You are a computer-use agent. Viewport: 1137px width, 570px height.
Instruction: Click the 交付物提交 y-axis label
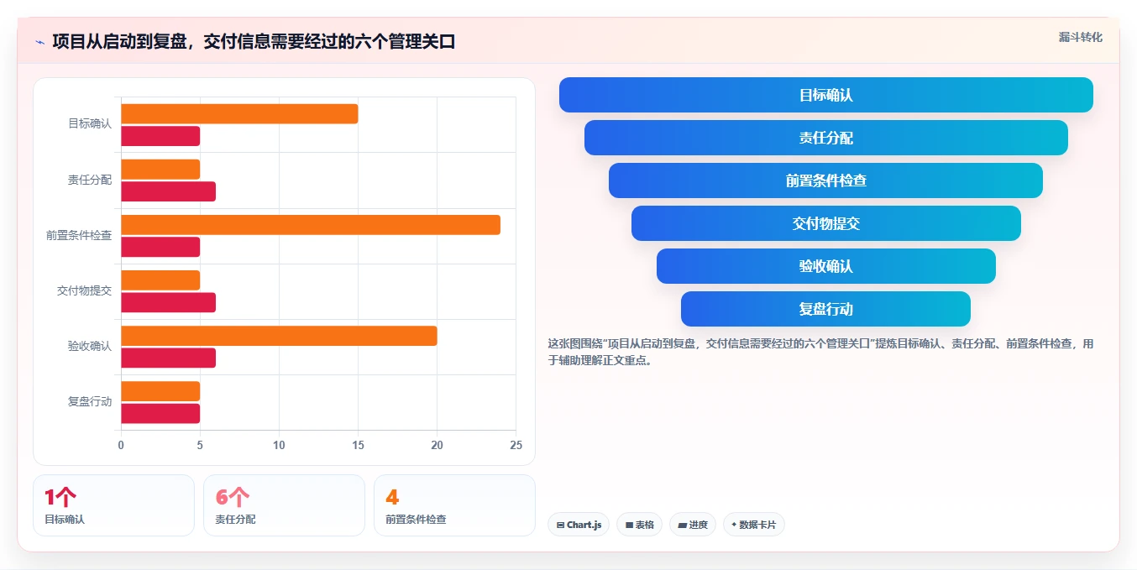(x=84, y=290)
